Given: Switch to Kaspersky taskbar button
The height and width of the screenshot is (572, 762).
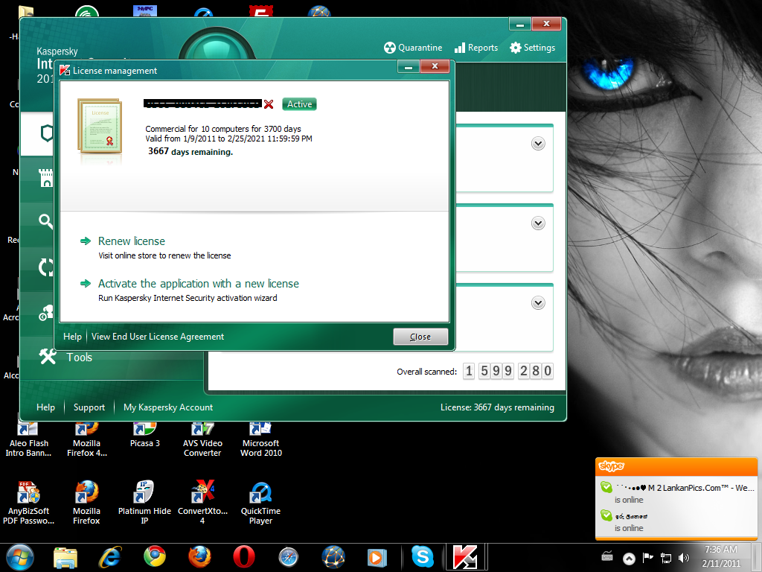Looking at the screenshot, I should (466, 557).
